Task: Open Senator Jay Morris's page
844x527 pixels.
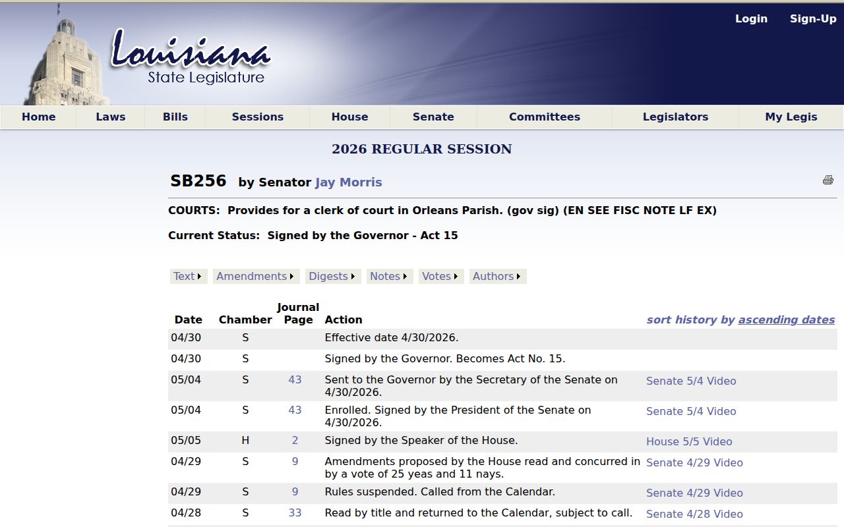Action: pos(349,182)
